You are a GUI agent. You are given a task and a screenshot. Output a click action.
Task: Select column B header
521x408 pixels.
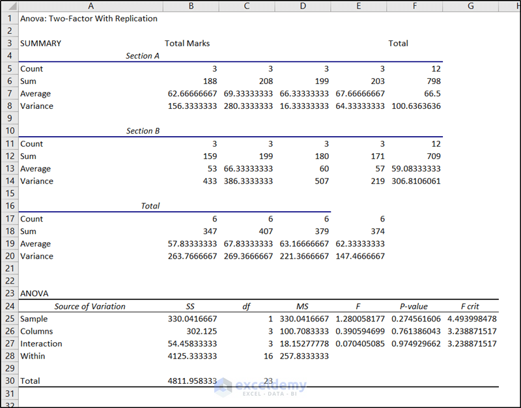click(x=191, y=6)
